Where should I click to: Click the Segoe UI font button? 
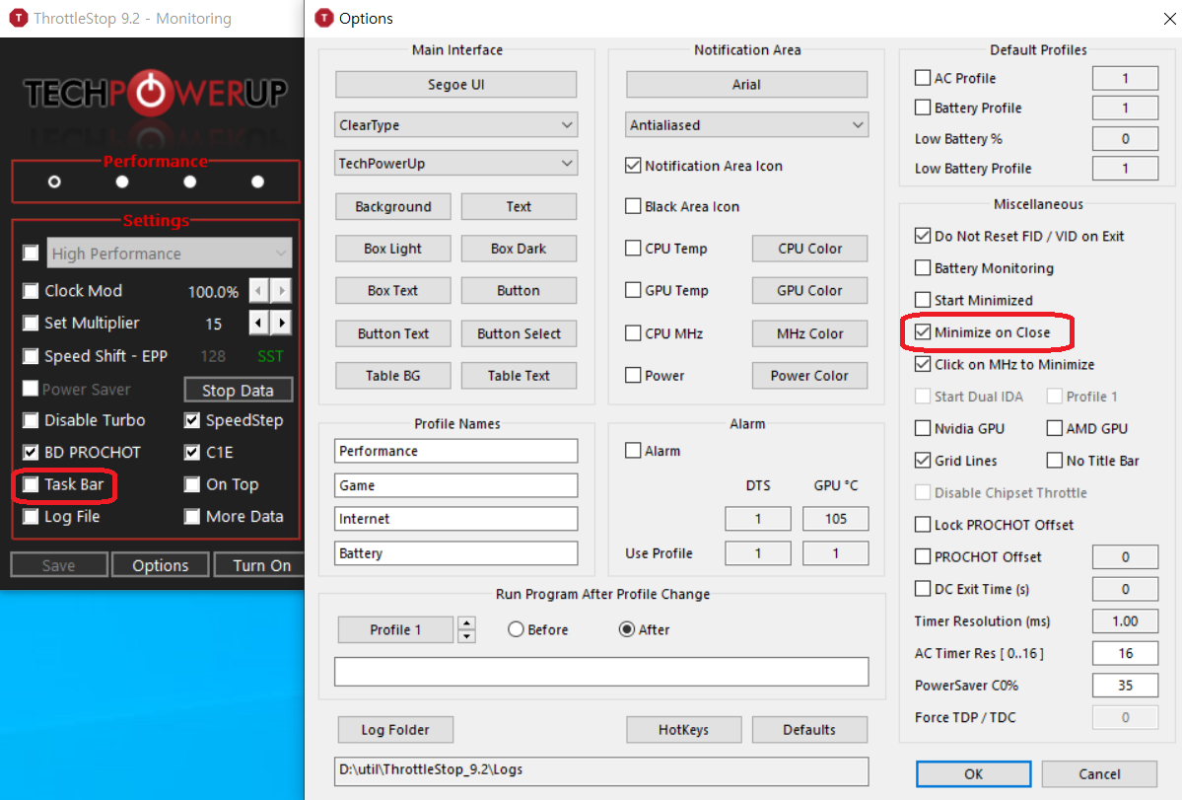[456, 85]
